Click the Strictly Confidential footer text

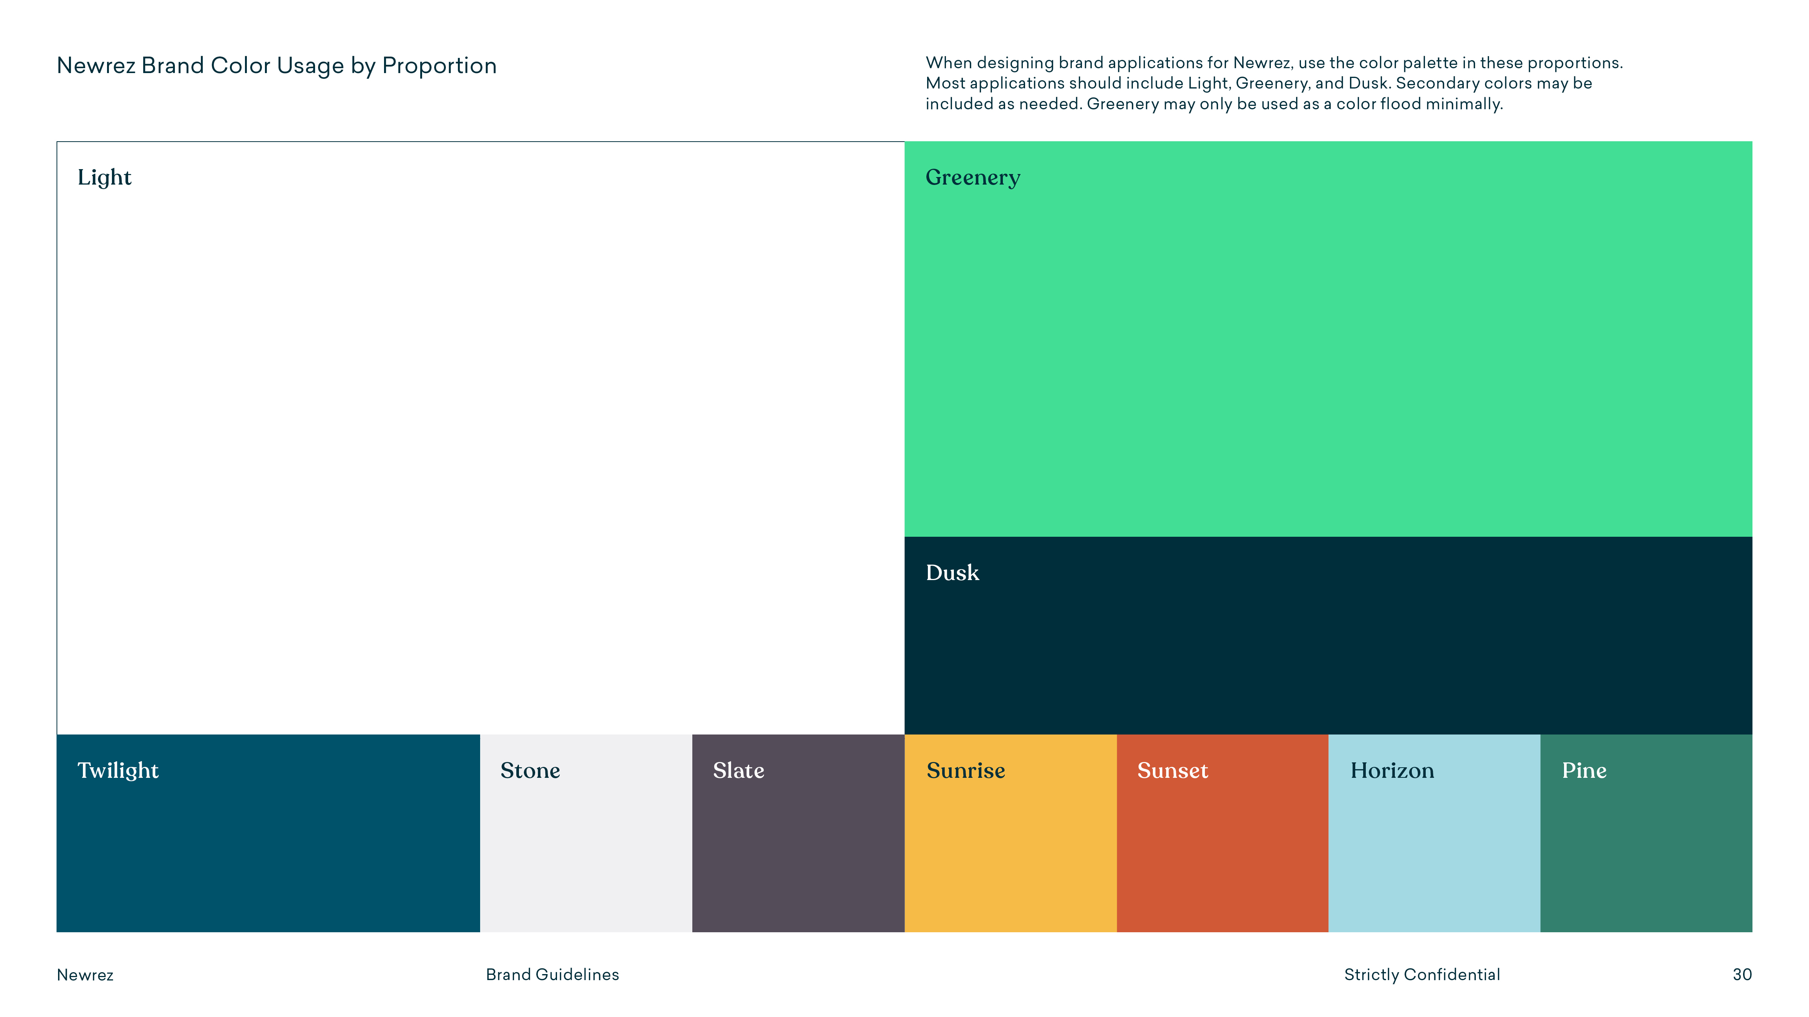tap(1421, 974)
